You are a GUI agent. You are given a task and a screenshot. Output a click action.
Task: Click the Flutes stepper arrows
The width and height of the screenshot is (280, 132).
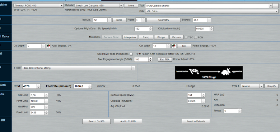tap(144, 20)
